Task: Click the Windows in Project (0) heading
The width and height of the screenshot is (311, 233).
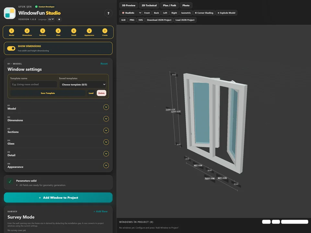Action: tap(136, 222)
